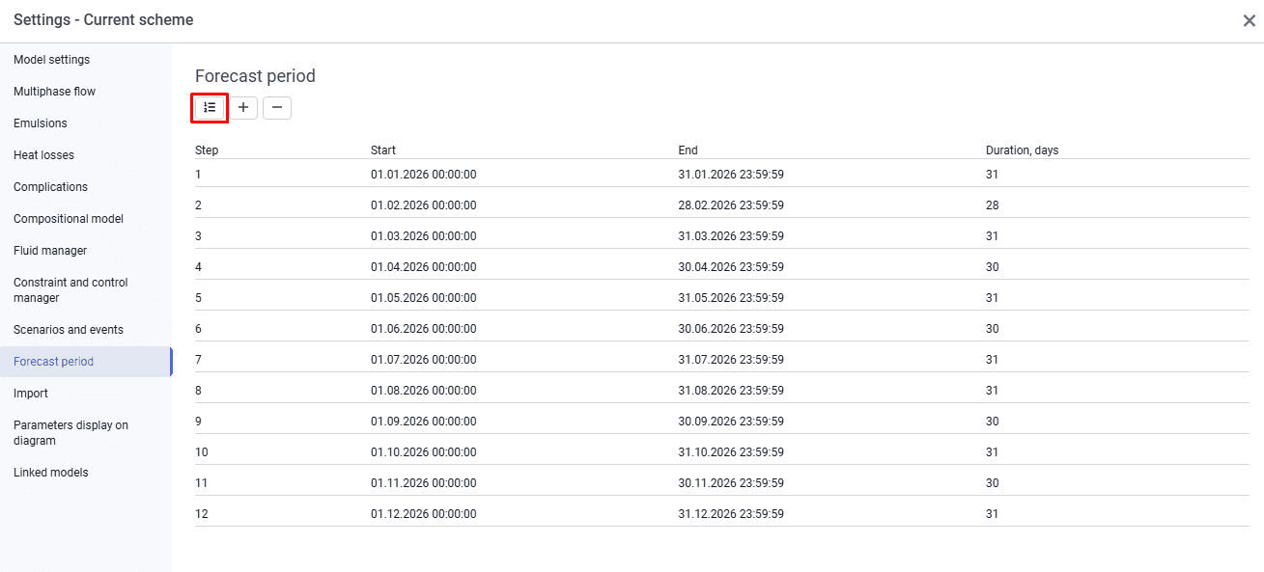Click start date 01.02.2026 00:00:00

coord(423,205)
